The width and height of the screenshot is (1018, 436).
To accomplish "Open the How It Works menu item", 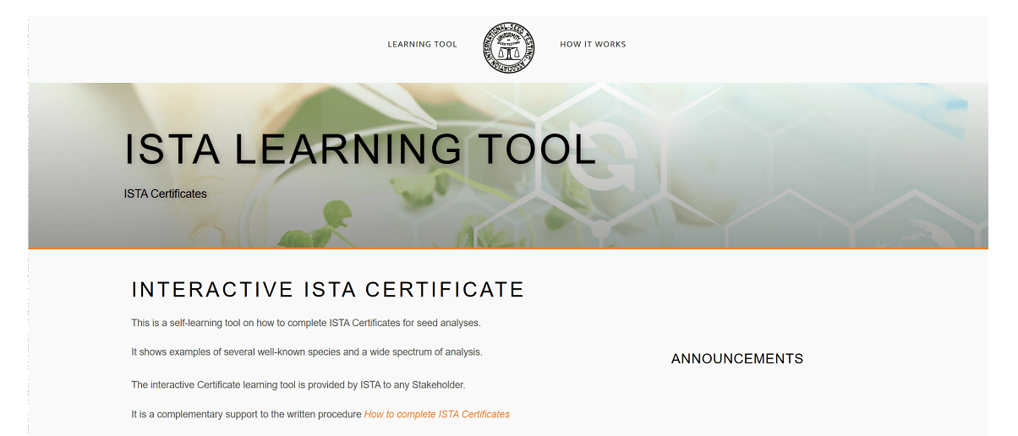I will click(593, 45).
